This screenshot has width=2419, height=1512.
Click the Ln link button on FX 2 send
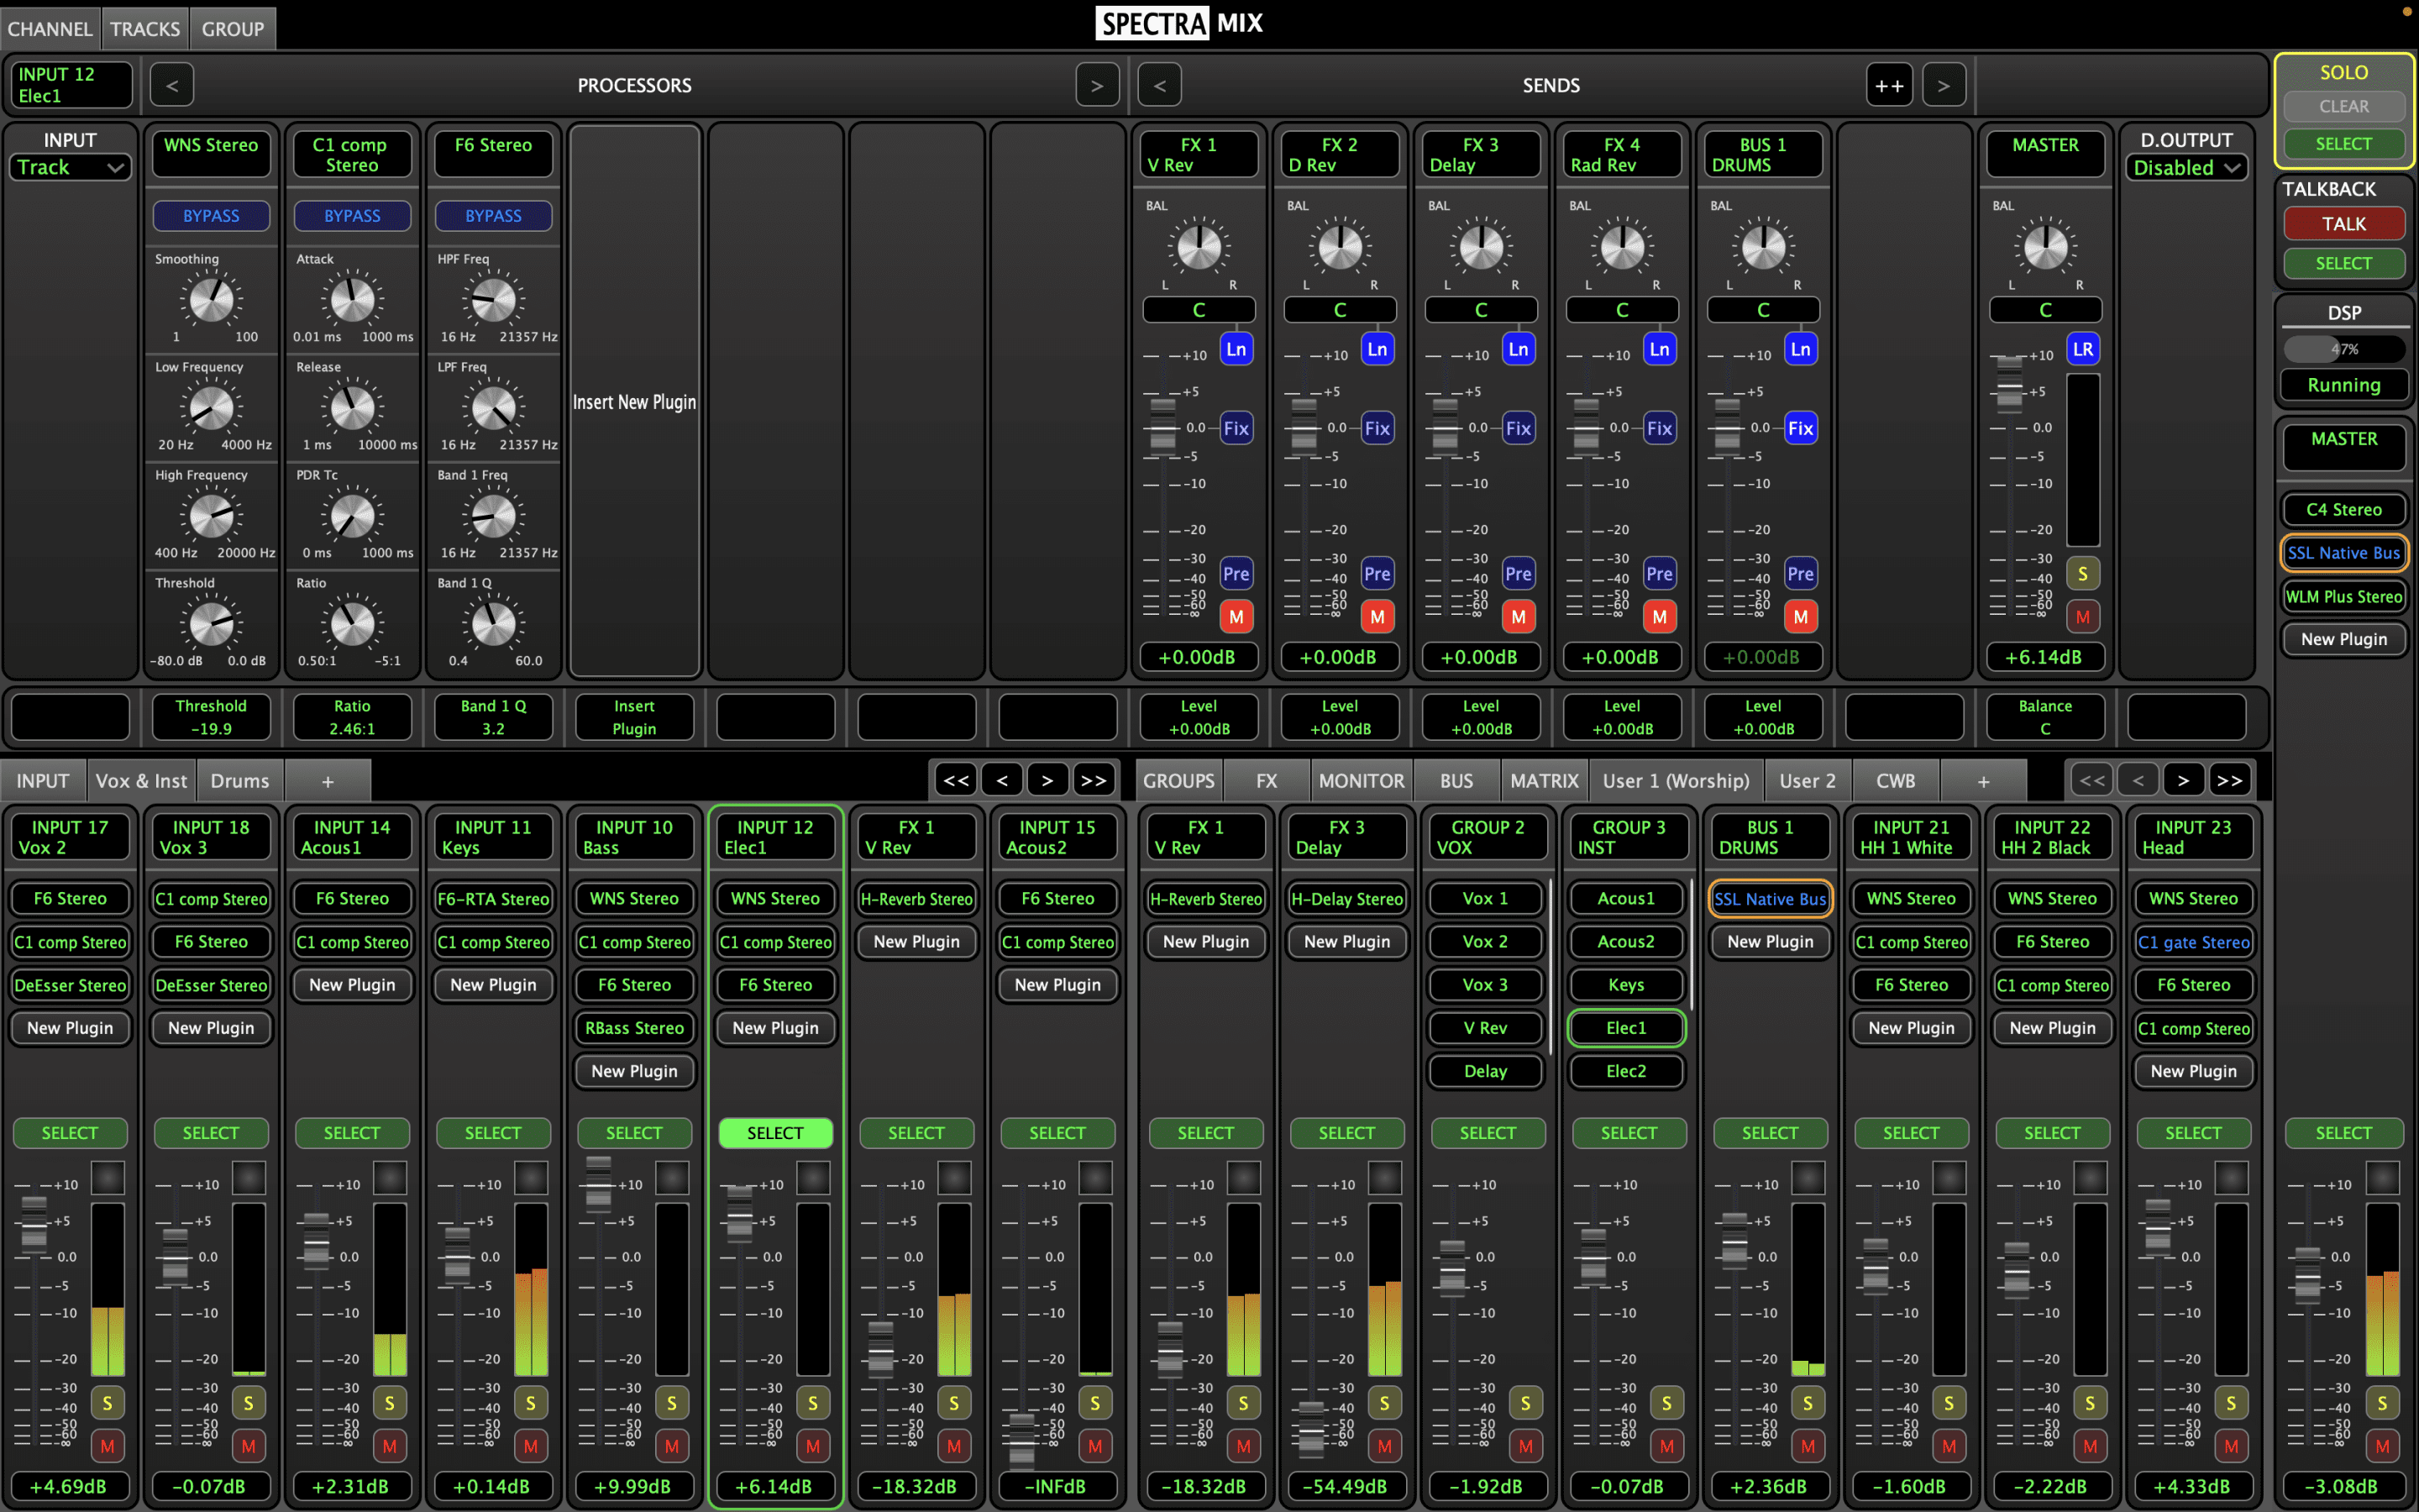[x=1377, y=349]
